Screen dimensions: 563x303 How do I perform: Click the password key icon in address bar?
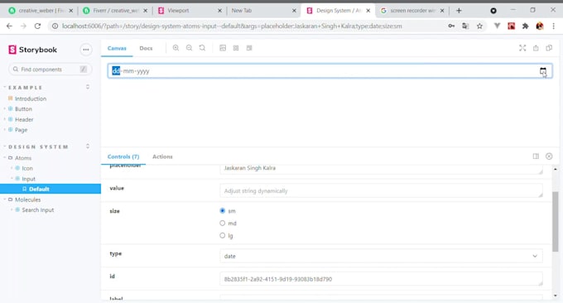[x=451, y=26]
